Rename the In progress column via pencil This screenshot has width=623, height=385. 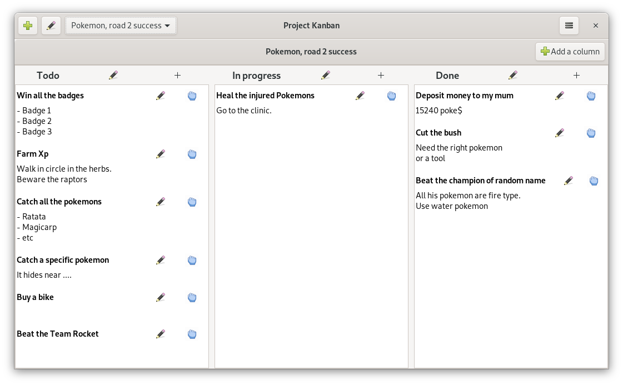(326, 75)
